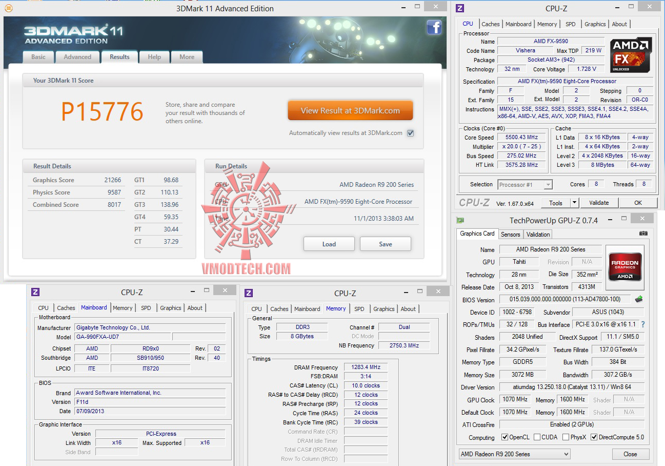Image resolution: width=665 pixels, height=466 pixels.
Task: Click the Max TDP value 219 W
Action: tap(594, 50)
